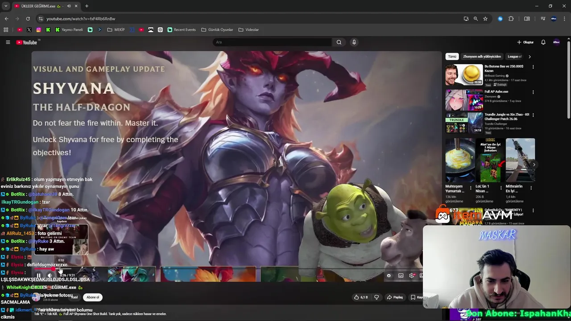This screenshot has width=571, height=321.
Task: Open the Günlük Oyunlar bookmarks folder
Action: click(x=217, y=30)
